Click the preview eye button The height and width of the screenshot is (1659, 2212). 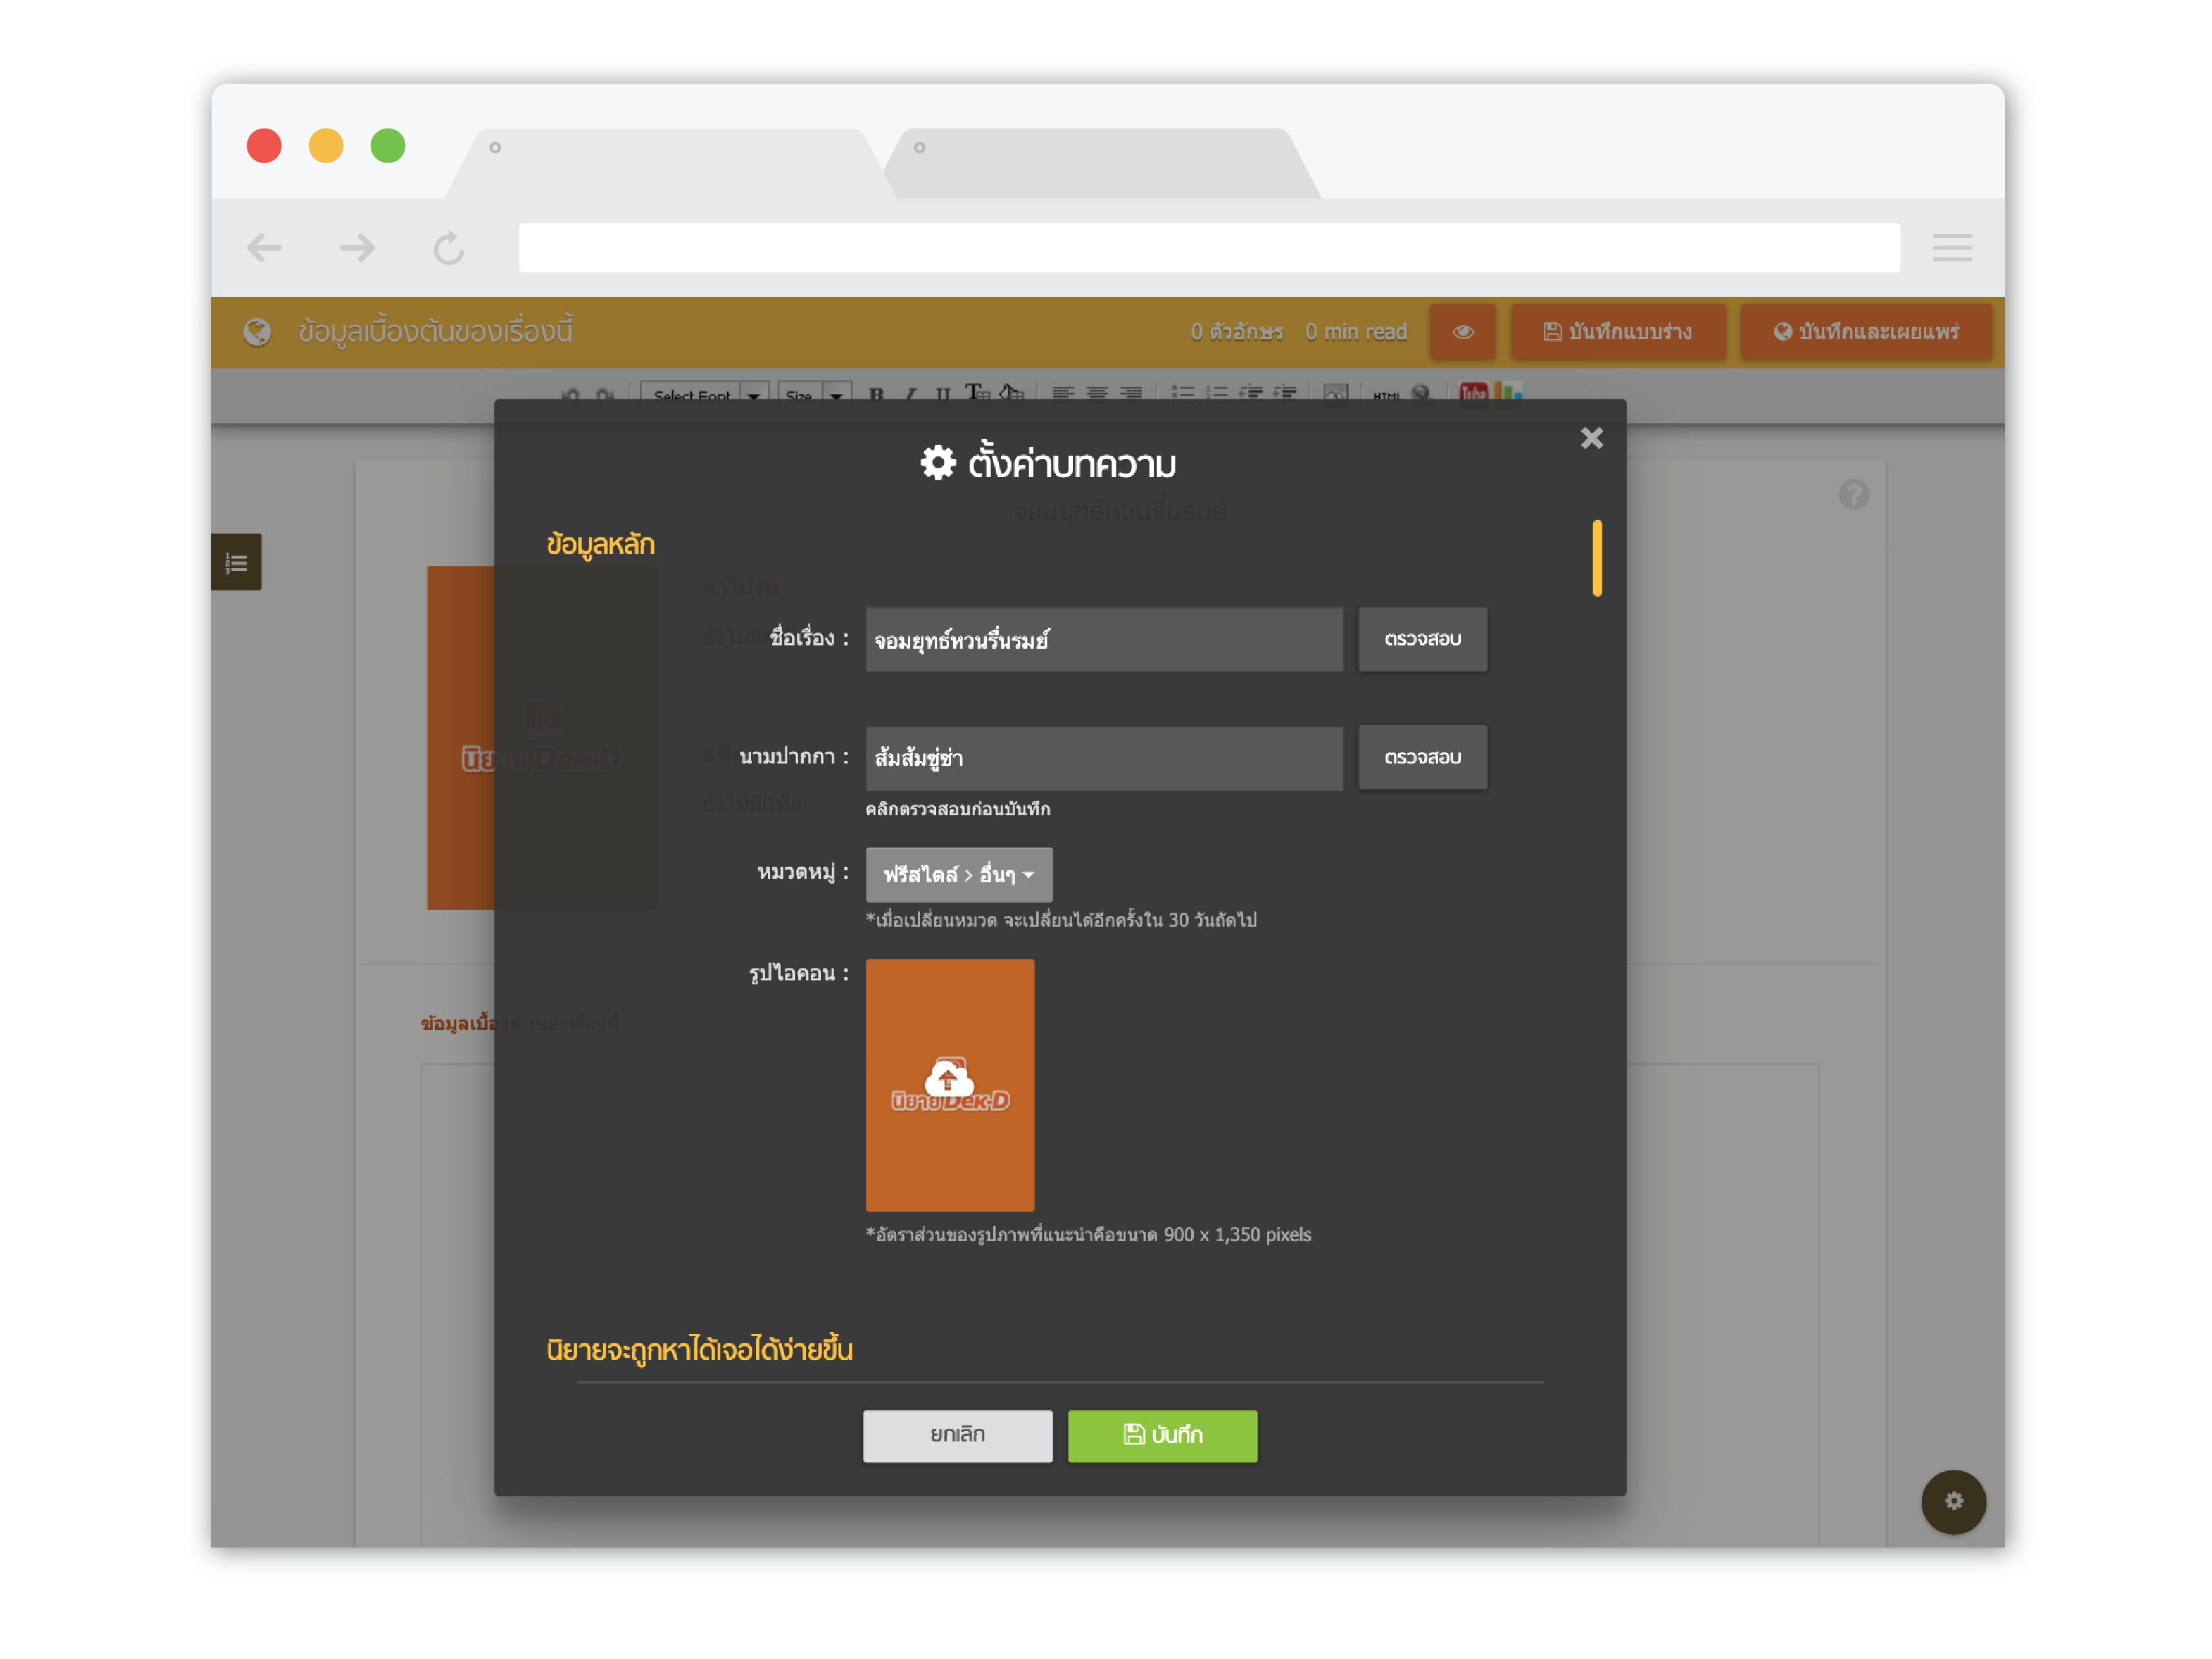[x=1462, y=332]
